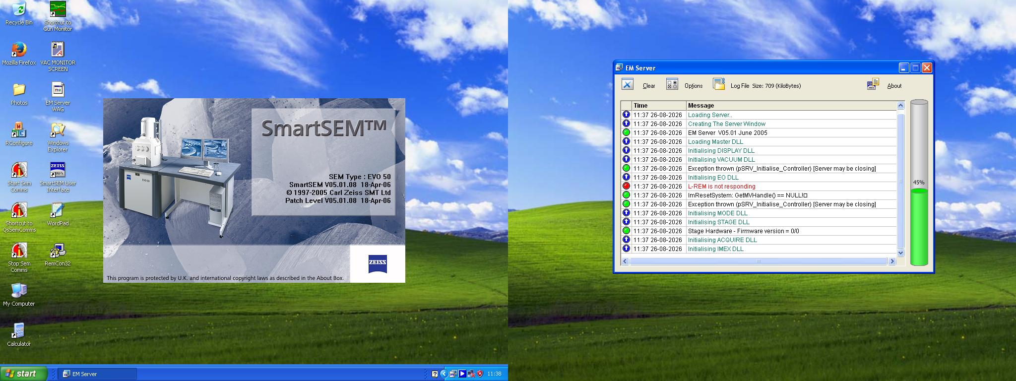The width and height of the screenshot is (1016, 381).
Task: Click the red security shield tray icon
Action: pos(480,374)
